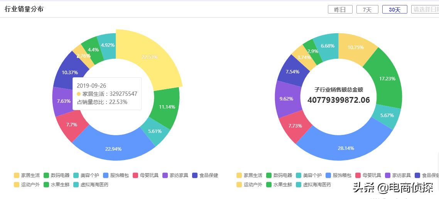Click the pink 7.7% donut segment
Image resolution: width=439 pixels, height=199 pixels.
point(72,125)
